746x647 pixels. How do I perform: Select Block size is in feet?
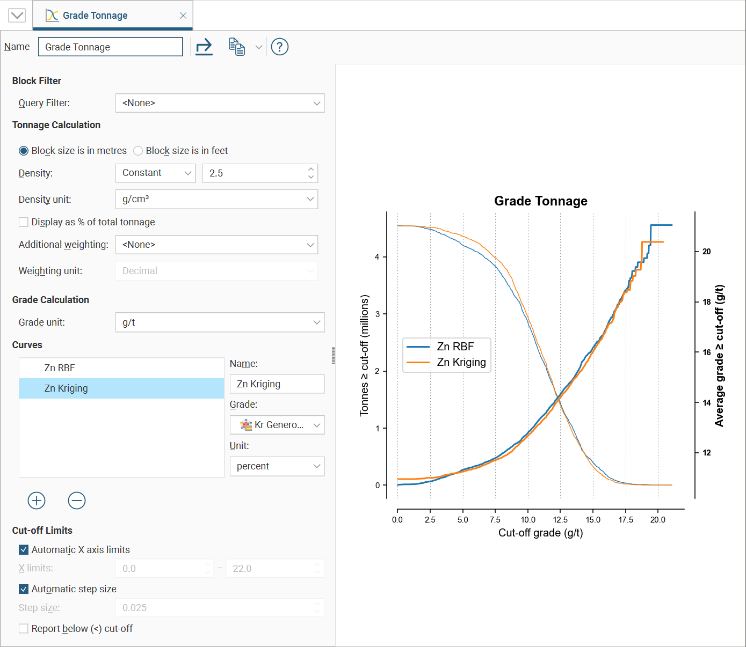click(x=139, y=151)
